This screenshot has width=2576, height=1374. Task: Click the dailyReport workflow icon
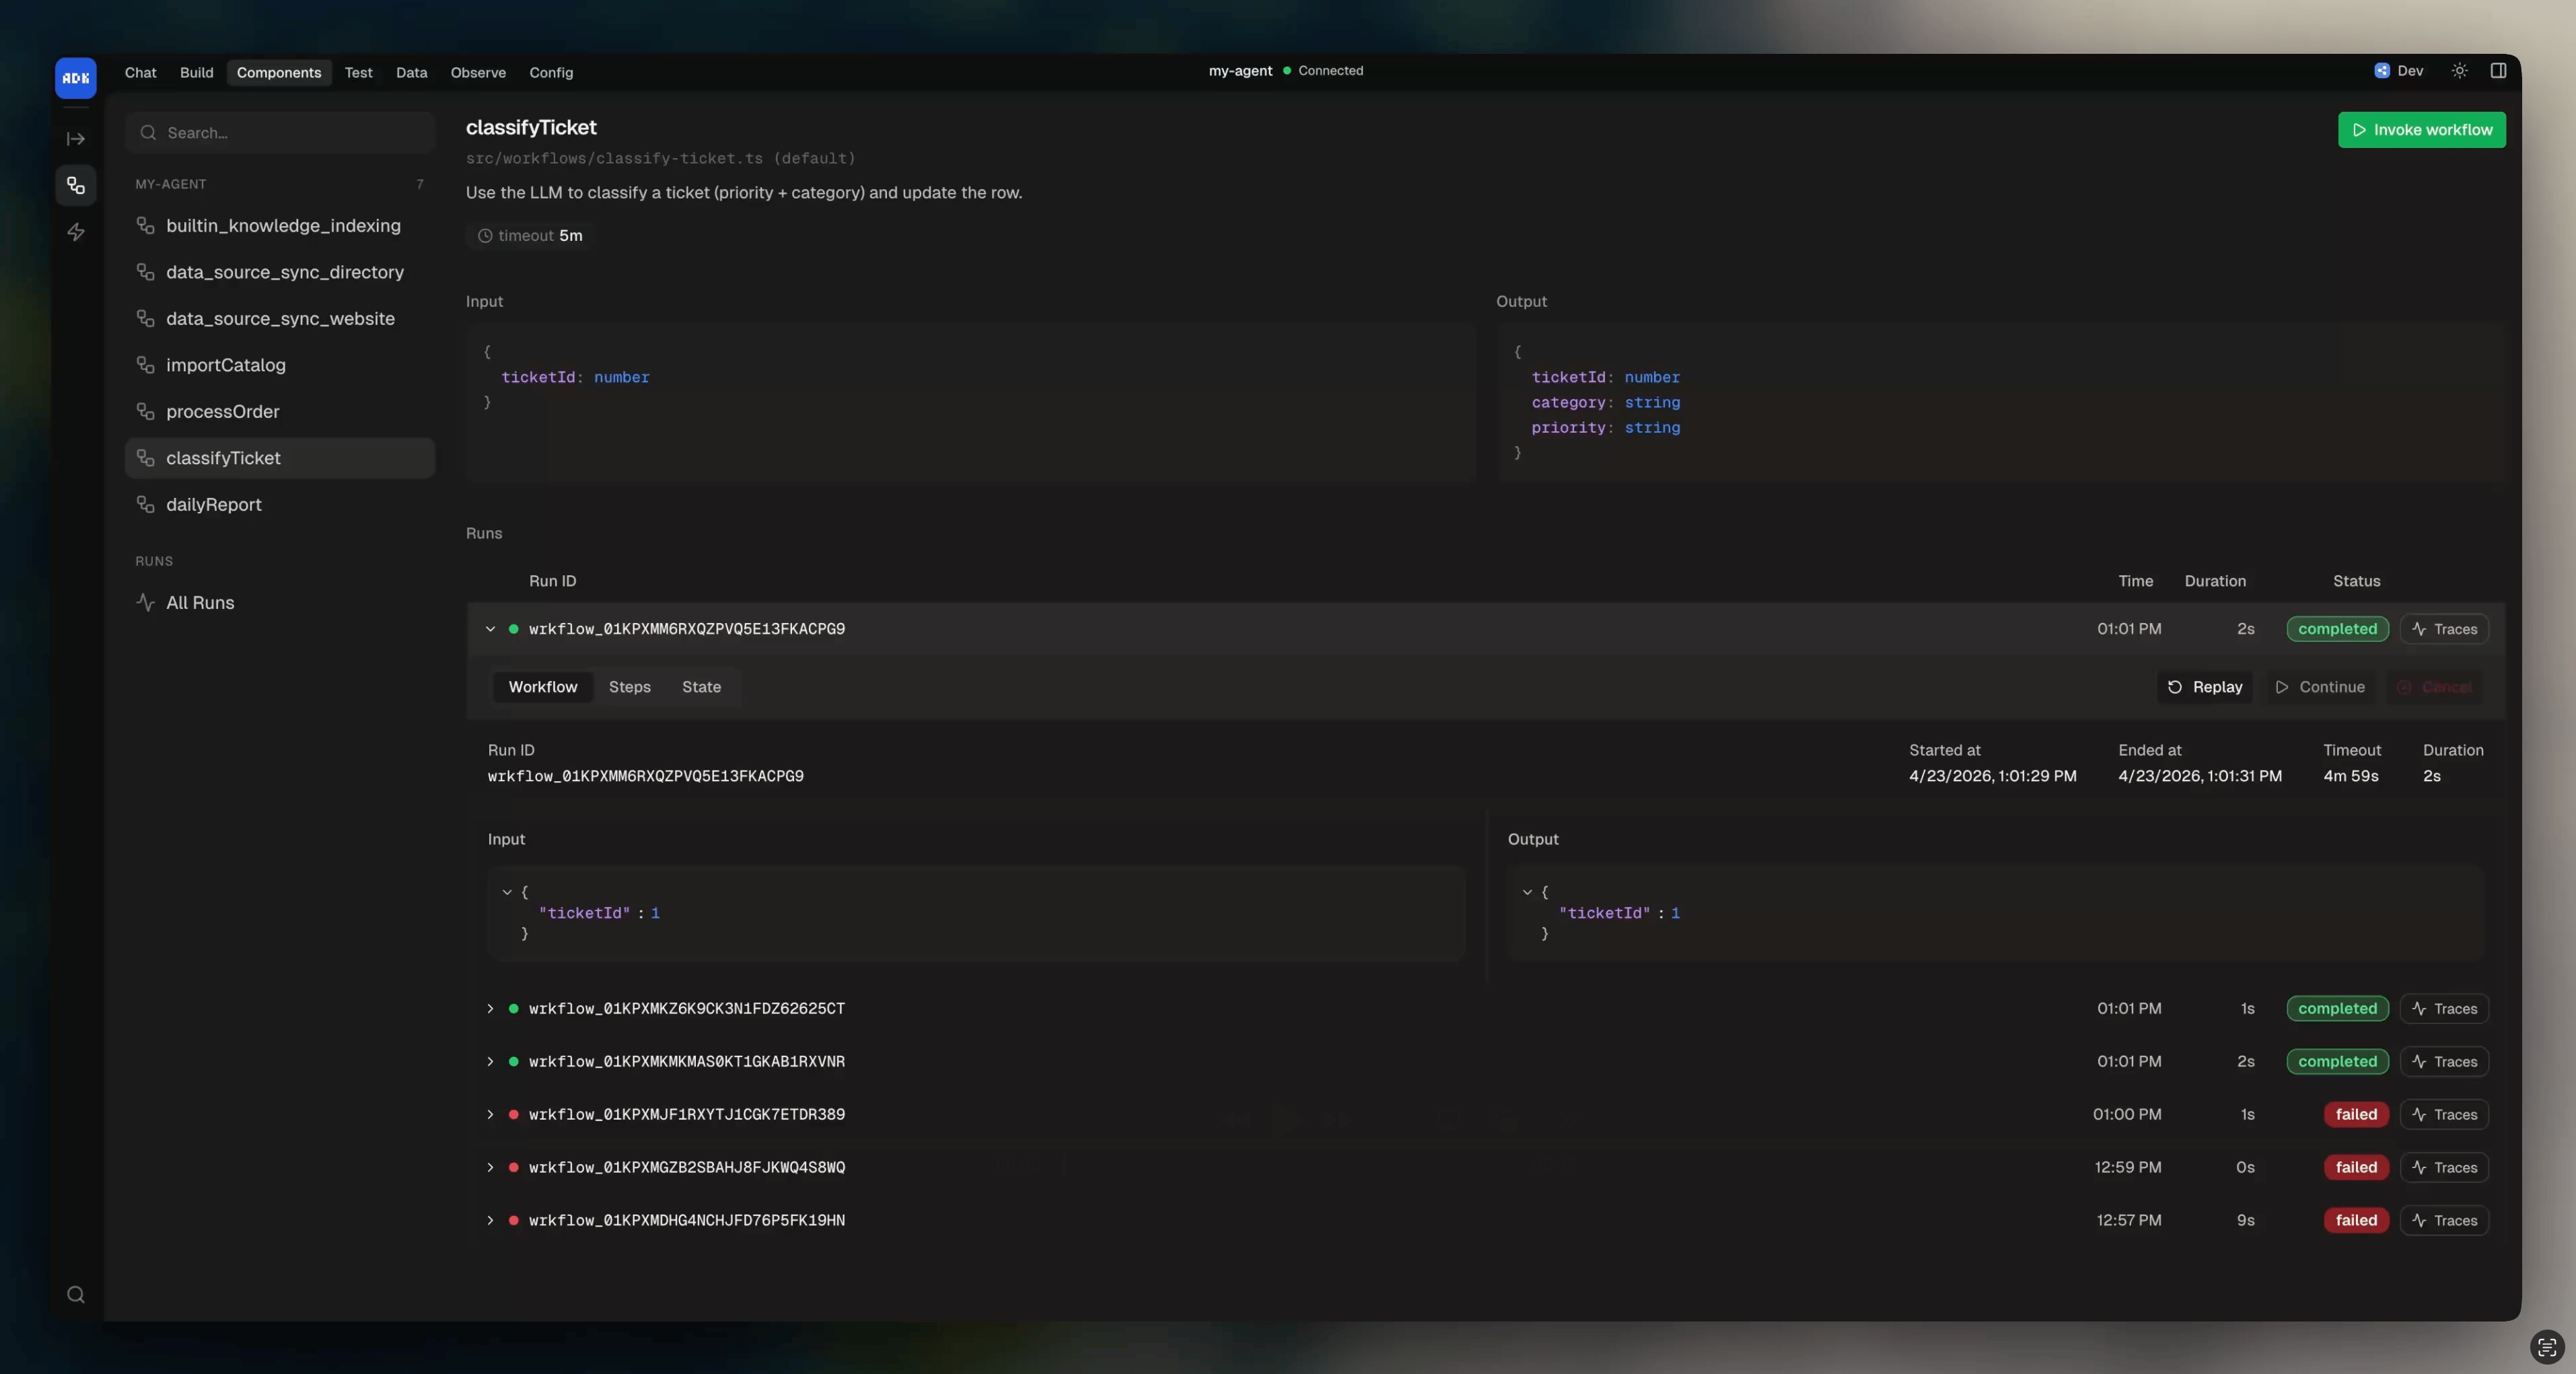click(145, 504)
